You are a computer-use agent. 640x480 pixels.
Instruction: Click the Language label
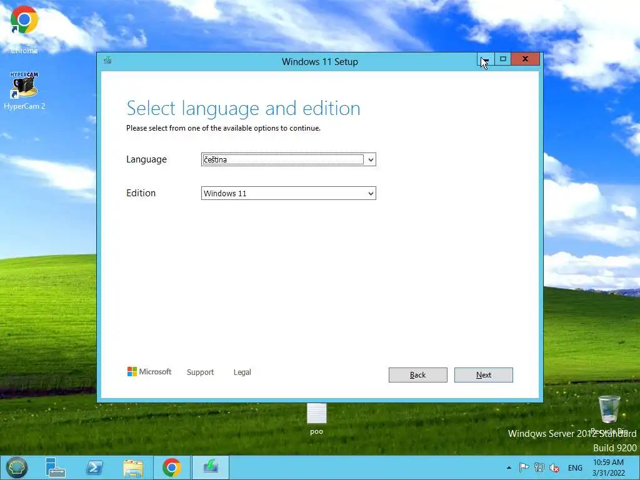[x=146, y=159]
